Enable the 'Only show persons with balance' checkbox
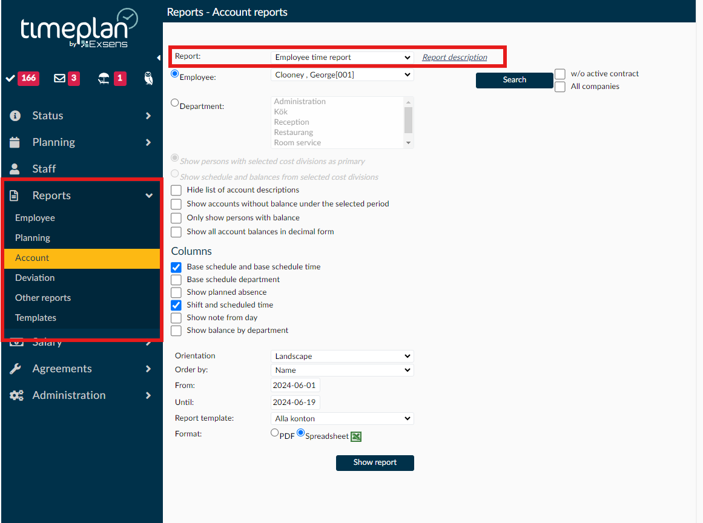The image size is (703, 523). point(176,218)
